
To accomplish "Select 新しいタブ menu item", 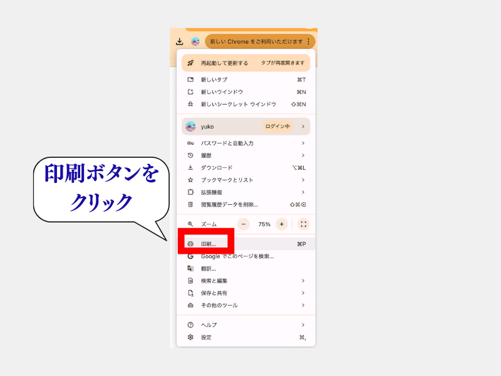I will pos(214,80).
